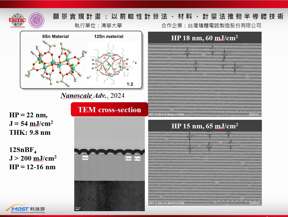Click the 500nm scale label in bottom SEM image
The height and width of the screenshot is (217, 288).
click(x=254, y=203)
